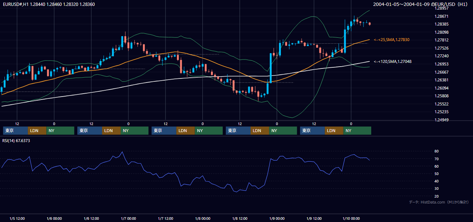Select the 1/7 12:00 time label
Screen dimensions: 473x222
tap(165, 219)
